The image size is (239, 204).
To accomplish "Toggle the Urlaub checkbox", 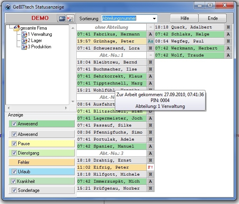I will [14, 172].
